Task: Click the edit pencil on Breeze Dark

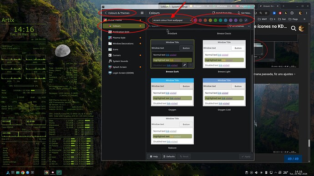Action: 185,65
